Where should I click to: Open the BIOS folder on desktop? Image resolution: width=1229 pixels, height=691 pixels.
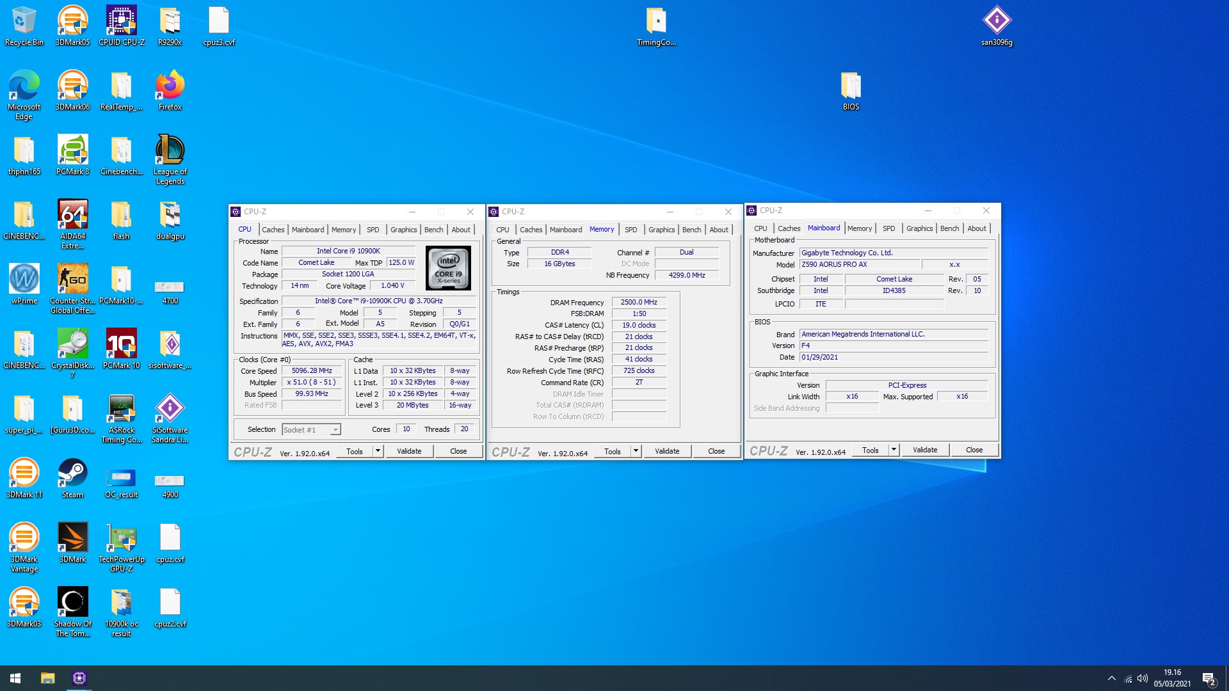851,90
